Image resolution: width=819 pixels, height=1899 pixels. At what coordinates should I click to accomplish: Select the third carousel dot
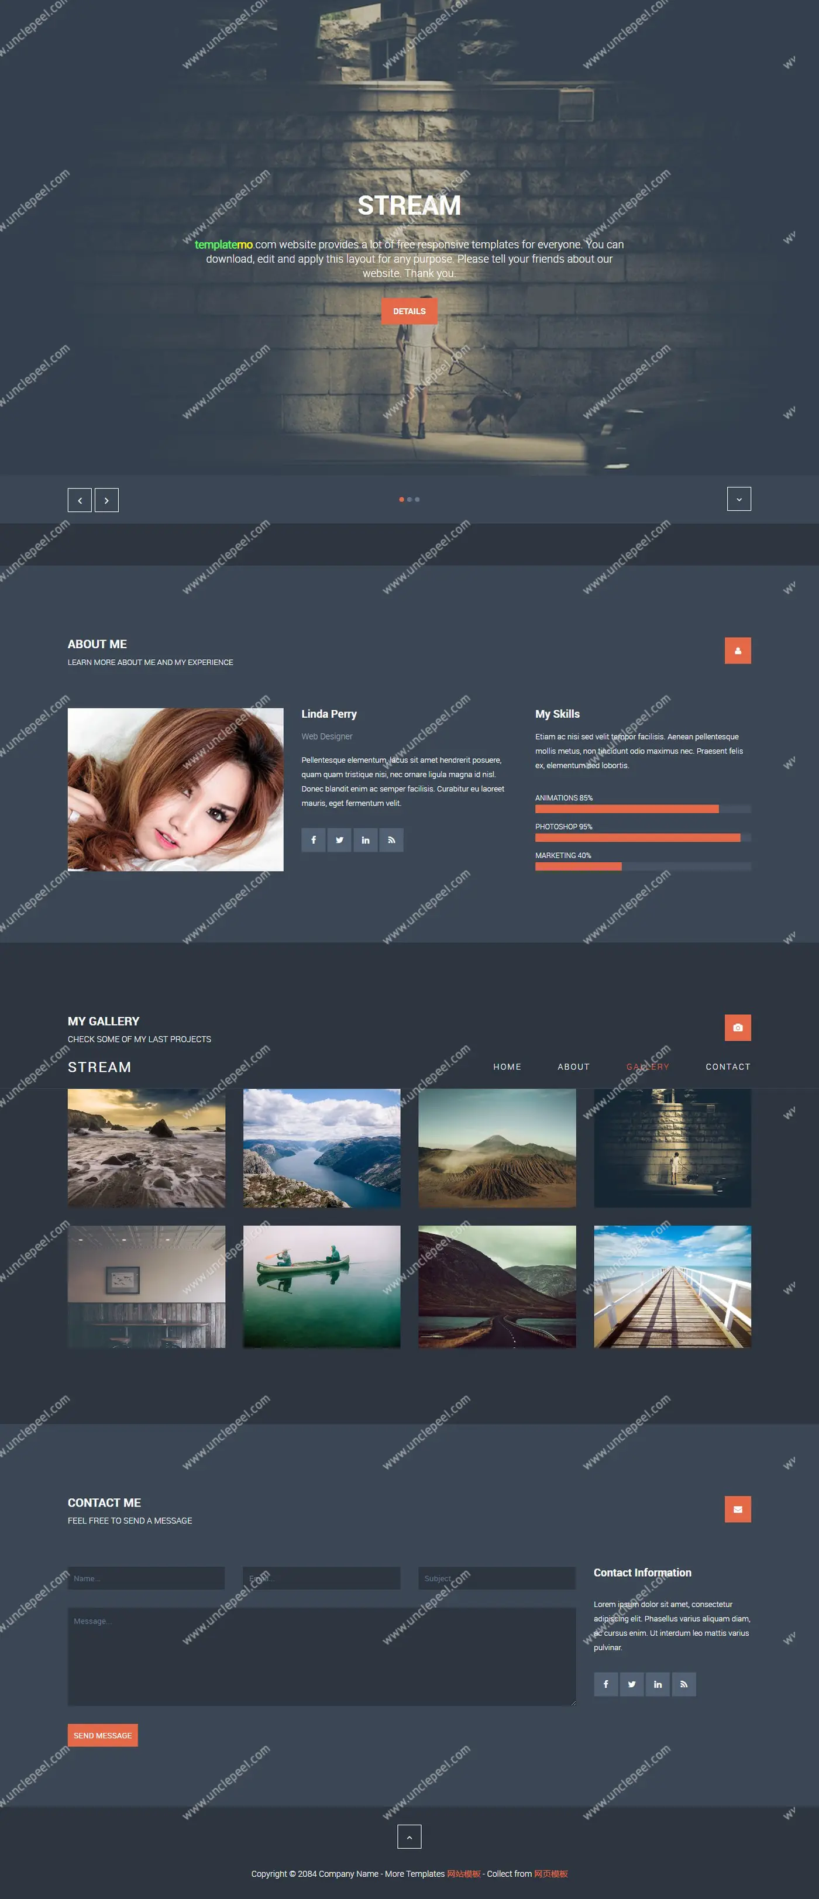coord(417,500)
